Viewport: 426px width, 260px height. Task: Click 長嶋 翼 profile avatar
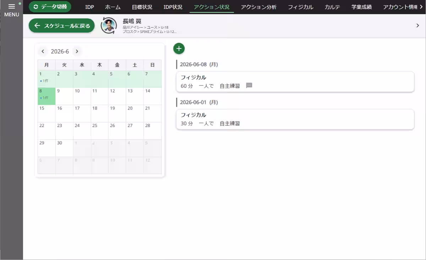coord(109,26)
